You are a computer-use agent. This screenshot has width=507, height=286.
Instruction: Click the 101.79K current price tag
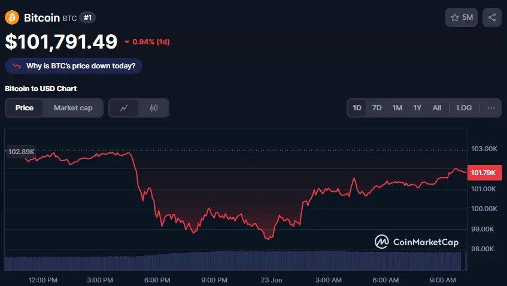tap(484, 173)
